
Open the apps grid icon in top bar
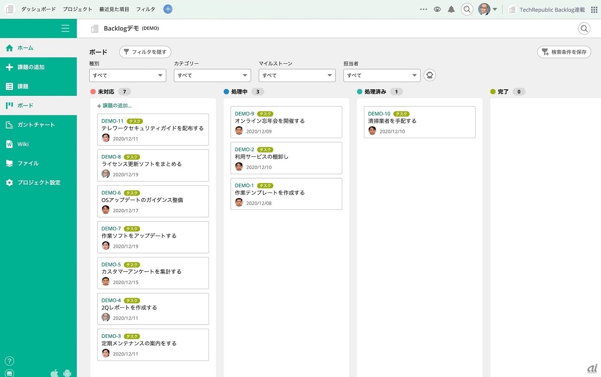pyautogui.click(x=594, y=9)
